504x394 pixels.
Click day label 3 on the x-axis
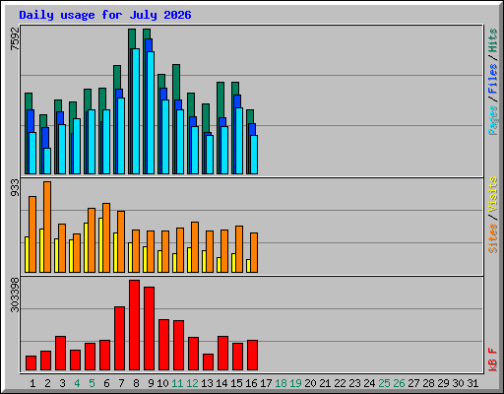[62, 383]
